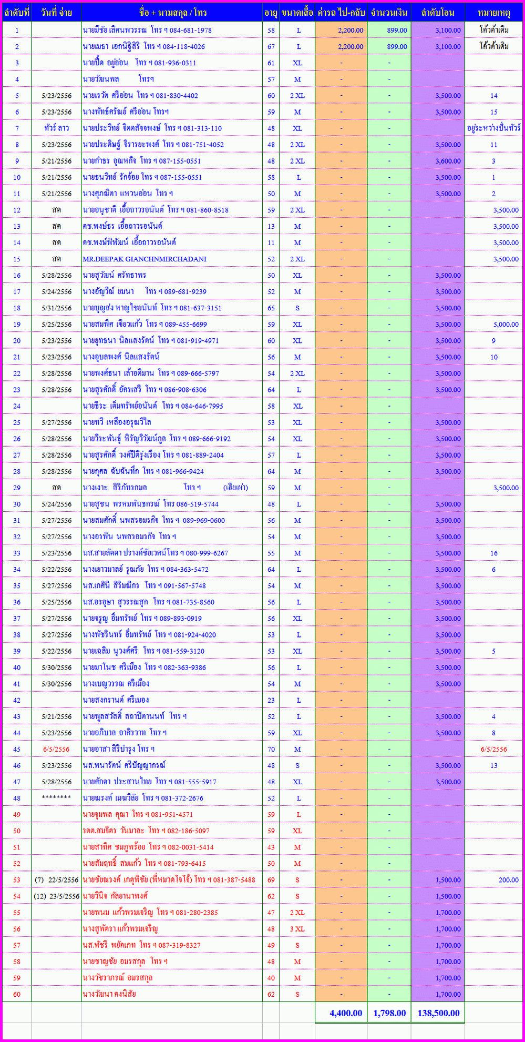
Task: Select the red name cell with phone 081-951-4571
Action: coord(172,814)
